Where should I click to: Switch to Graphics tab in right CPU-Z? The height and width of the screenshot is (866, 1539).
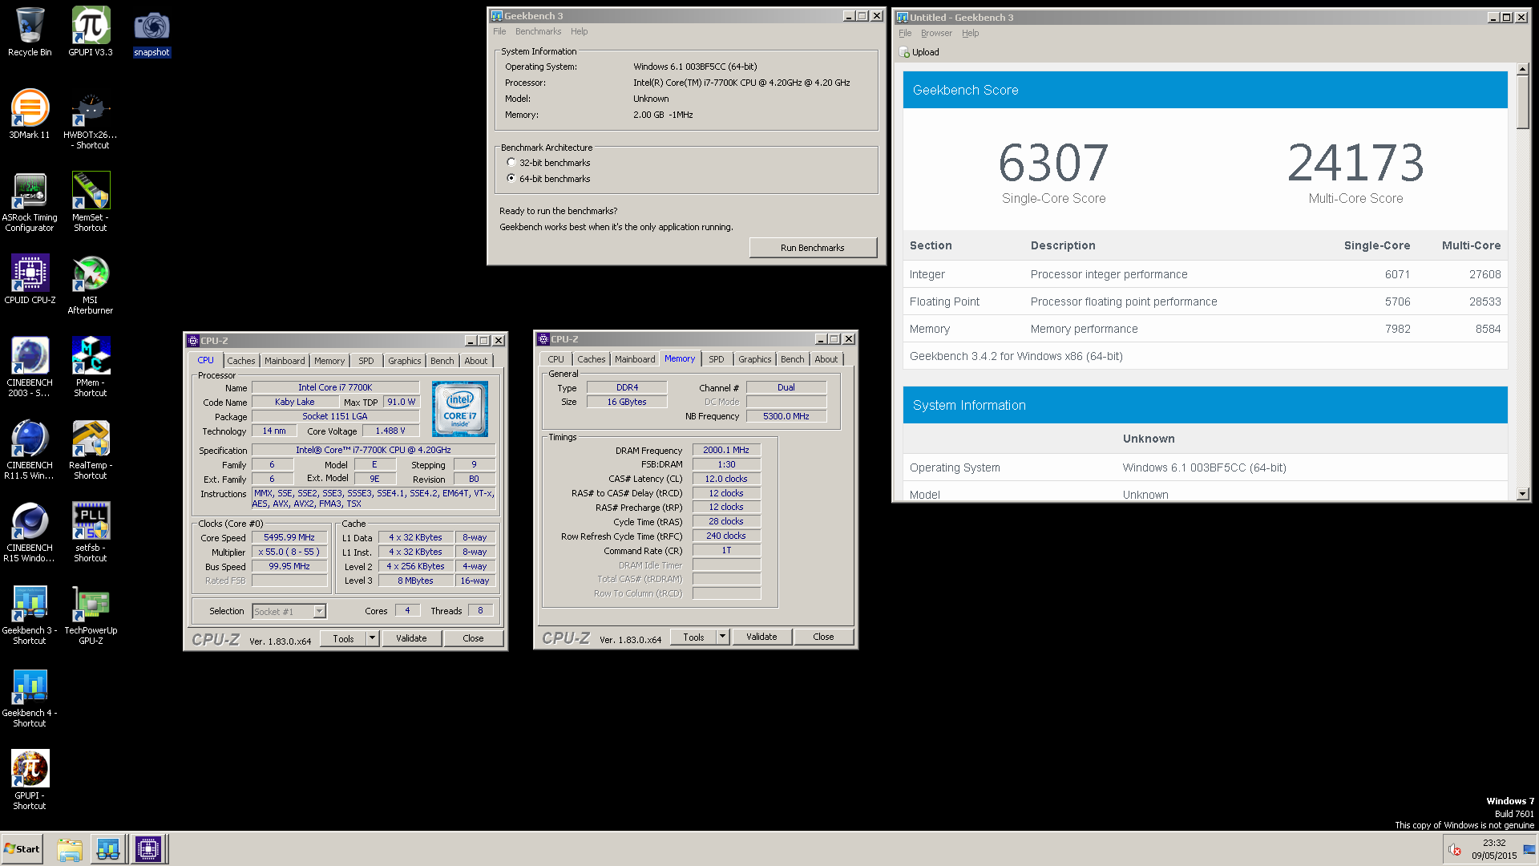(754, 359)
